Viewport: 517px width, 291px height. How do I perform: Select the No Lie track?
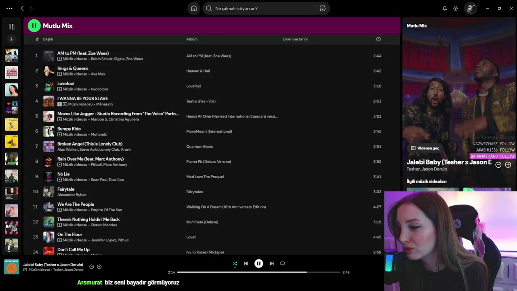click(63, 174)
